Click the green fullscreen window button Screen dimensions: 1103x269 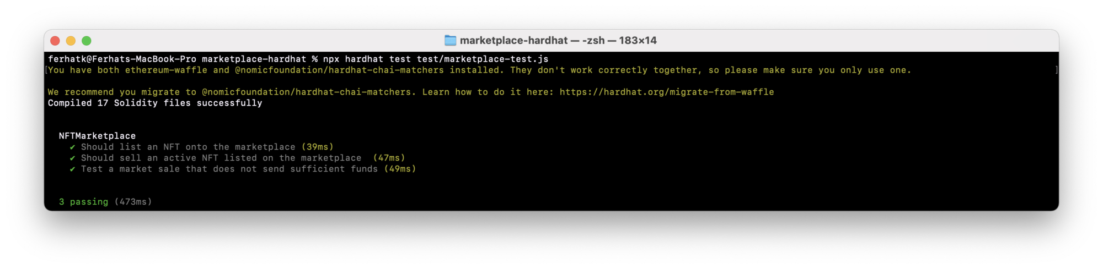pyautogui.click(x=87, y=41)
